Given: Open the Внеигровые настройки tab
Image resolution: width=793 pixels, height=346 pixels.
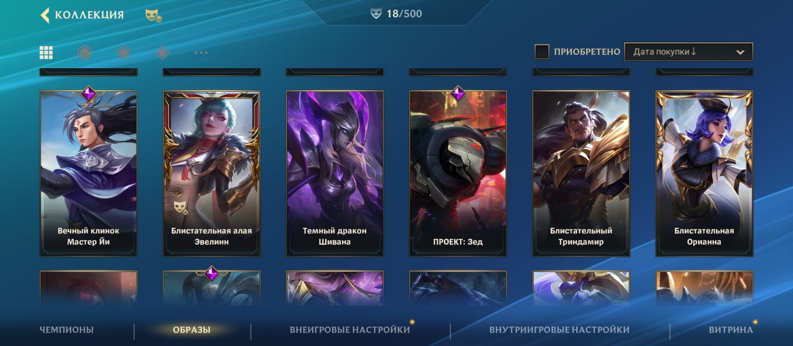Looking at the screenshot, I should 350,330.
